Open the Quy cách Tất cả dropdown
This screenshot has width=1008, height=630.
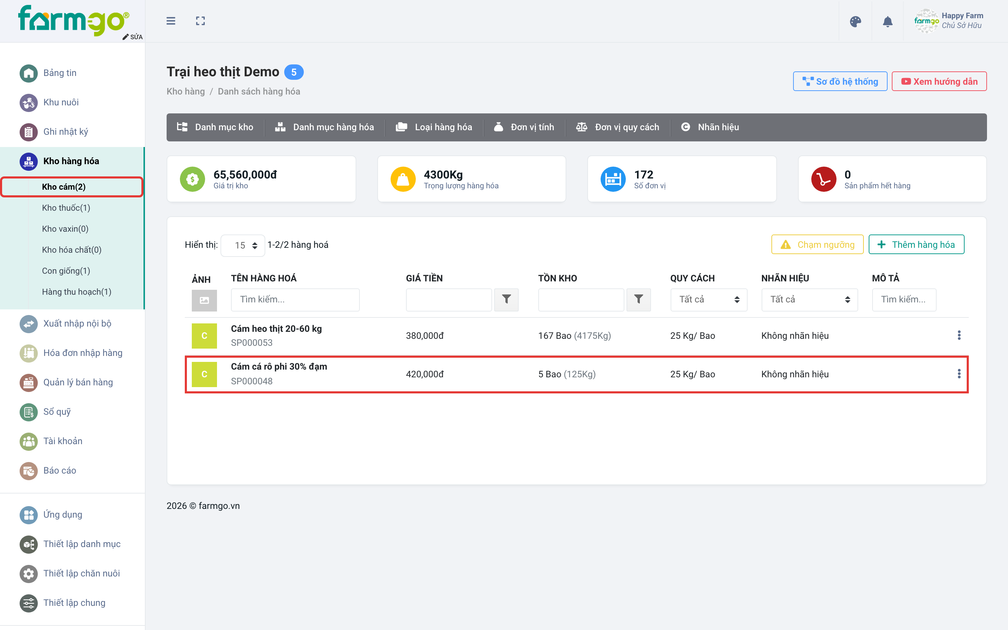(x=708, y=300)
